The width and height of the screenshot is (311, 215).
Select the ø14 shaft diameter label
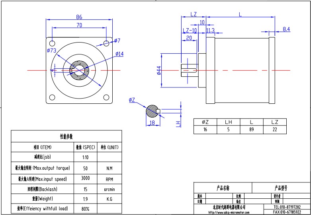click(x=119, y=54)
